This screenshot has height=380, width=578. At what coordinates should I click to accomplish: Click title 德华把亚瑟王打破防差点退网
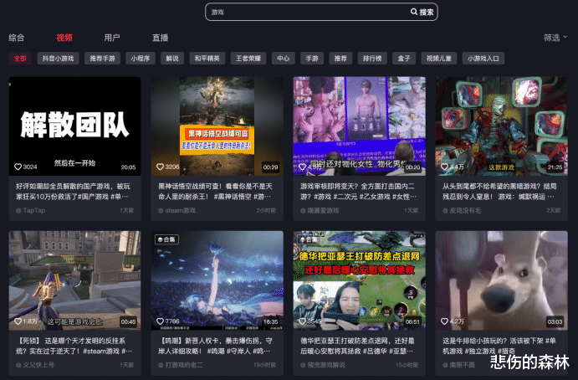coord(357,346)
